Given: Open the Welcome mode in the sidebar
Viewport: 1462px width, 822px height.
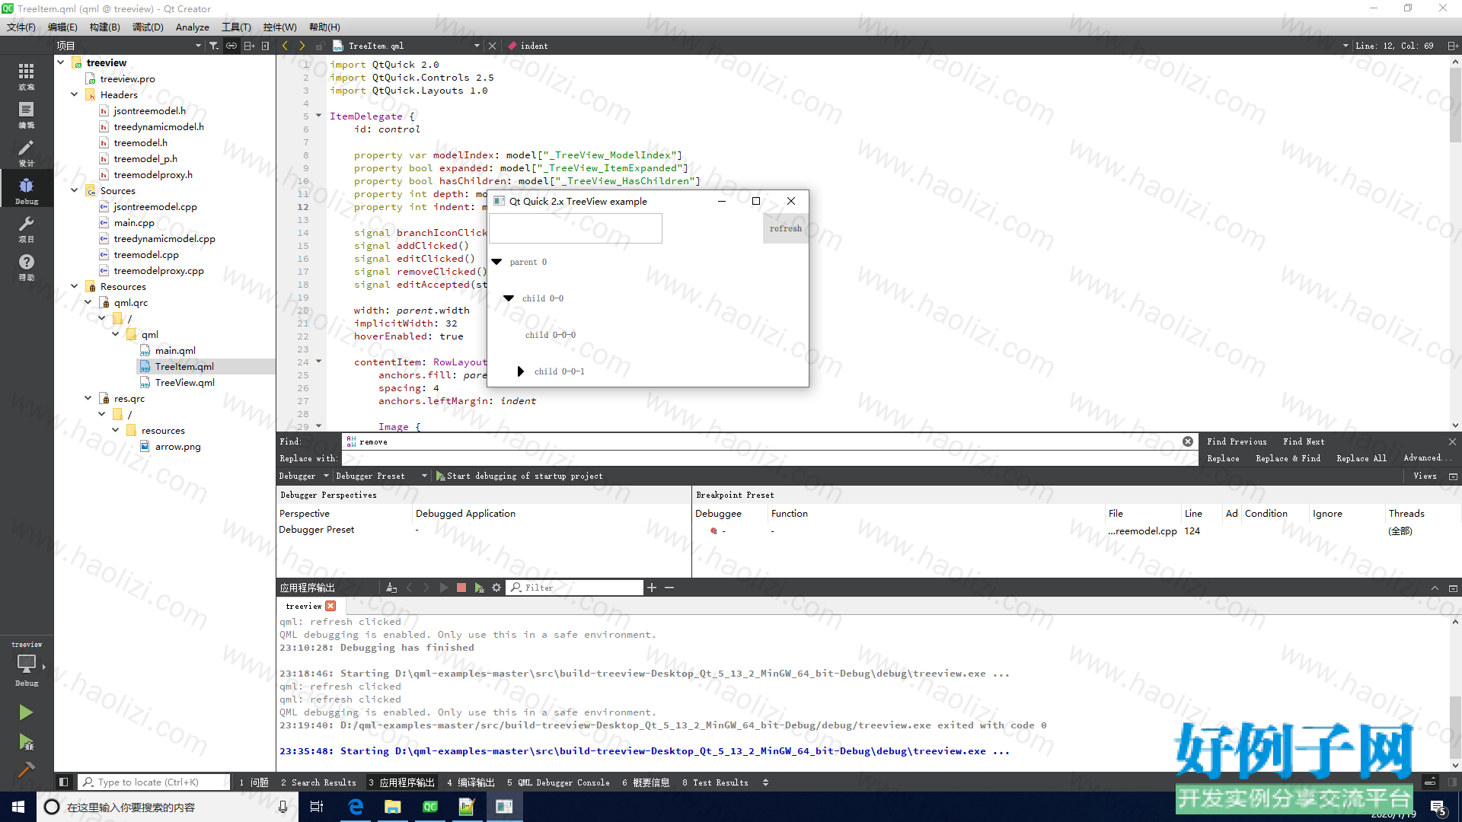Looking at the screenshot, I should (27, 76).
